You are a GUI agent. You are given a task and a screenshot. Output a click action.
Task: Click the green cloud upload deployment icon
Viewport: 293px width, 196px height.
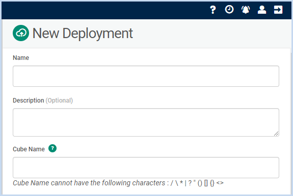click(x=21, y=33)
